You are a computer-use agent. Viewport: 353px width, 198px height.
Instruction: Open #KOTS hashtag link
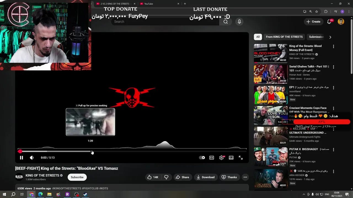[104, 188]
